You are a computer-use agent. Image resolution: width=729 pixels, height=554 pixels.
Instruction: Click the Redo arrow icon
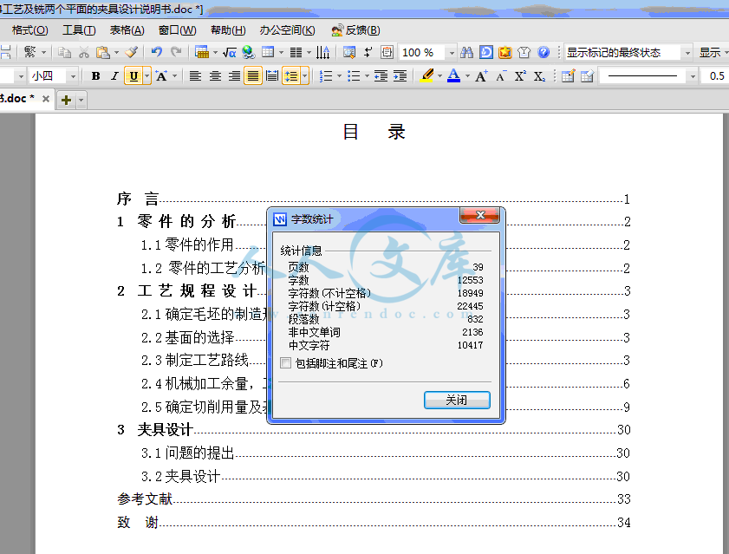coord(176,52)
